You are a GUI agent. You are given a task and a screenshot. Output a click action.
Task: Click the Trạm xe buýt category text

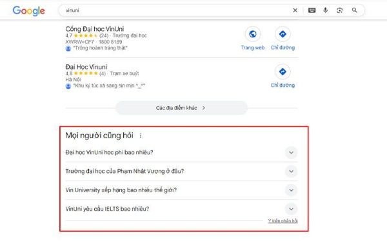click(124, 73)
